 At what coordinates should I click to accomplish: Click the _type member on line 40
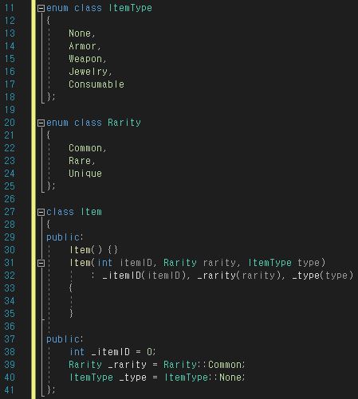[133, 377]
